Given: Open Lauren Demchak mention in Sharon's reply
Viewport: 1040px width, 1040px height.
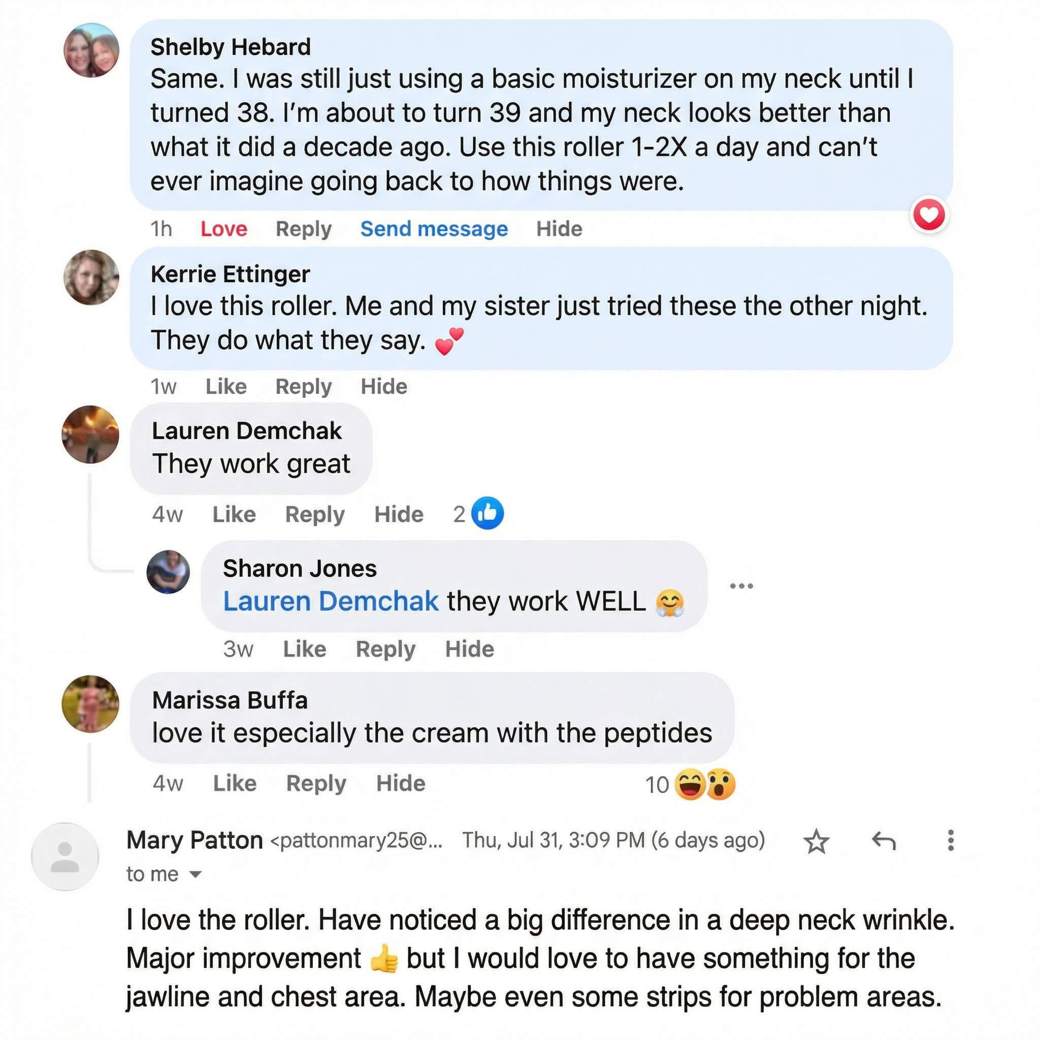Looking at the screenshot, I should pos(331,601).
